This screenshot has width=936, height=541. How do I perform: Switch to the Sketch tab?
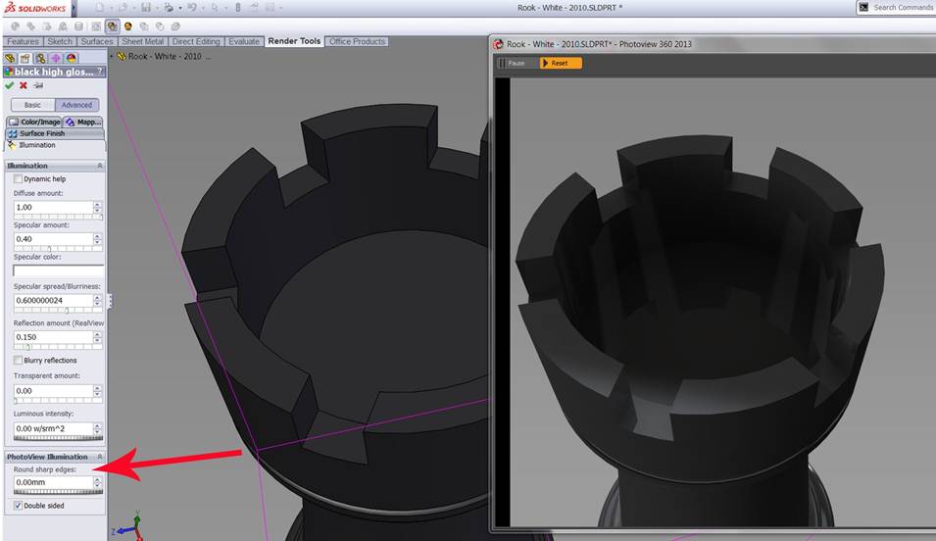[60, 41]
